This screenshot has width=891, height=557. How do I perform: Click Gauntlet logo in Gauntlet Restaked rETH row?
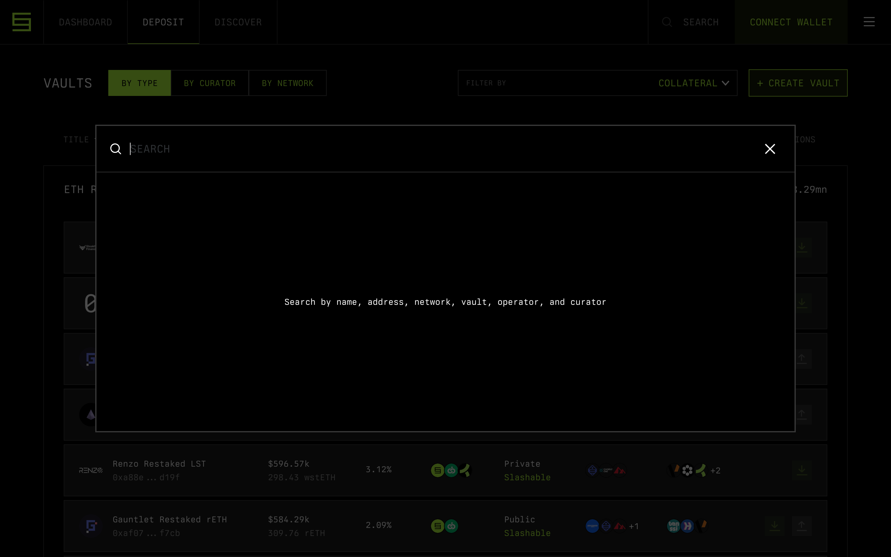point(91,526)
